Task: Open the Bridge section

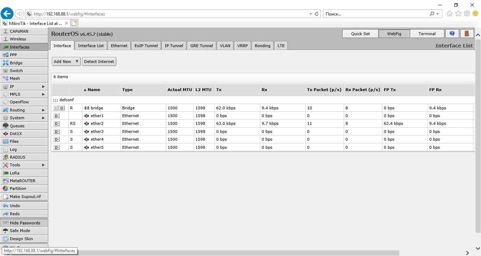Action: pos(24,63)
